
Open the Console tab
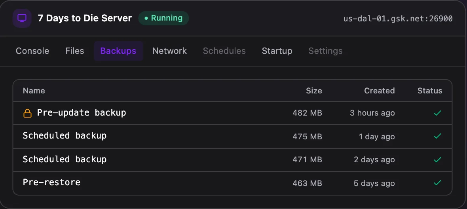(32, 51)
